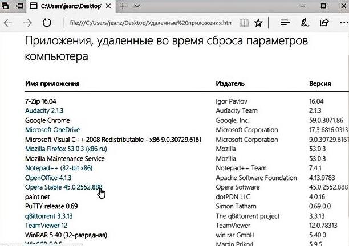This screenshot has height=246, width=349.
Task: Select the Google Chrome entry text
Action: [x=47, y=121]
